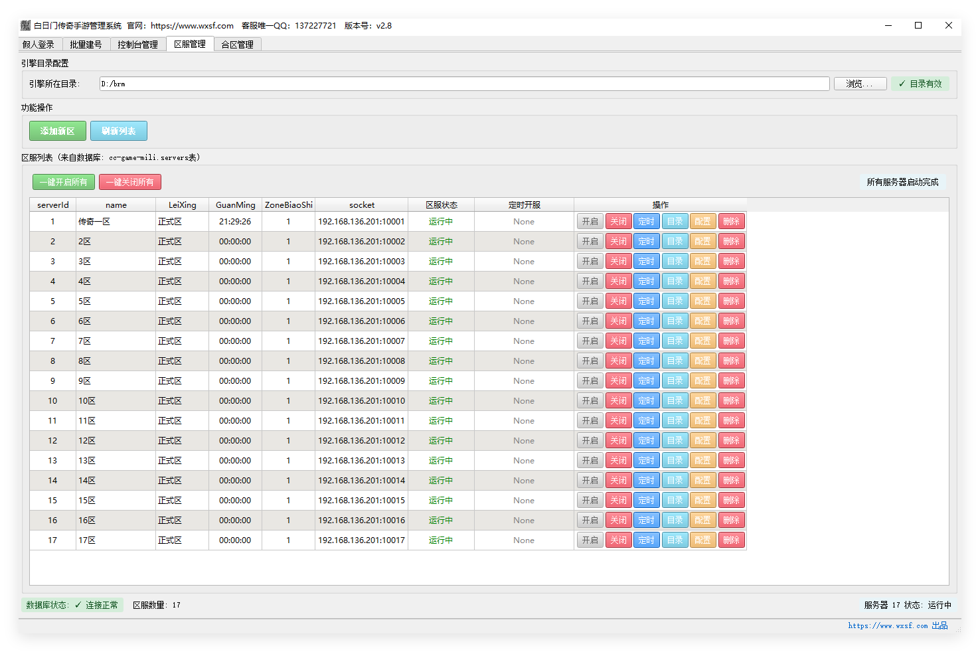
Task: Open 定时 schedule for server 5区
Action: (646, 301)
